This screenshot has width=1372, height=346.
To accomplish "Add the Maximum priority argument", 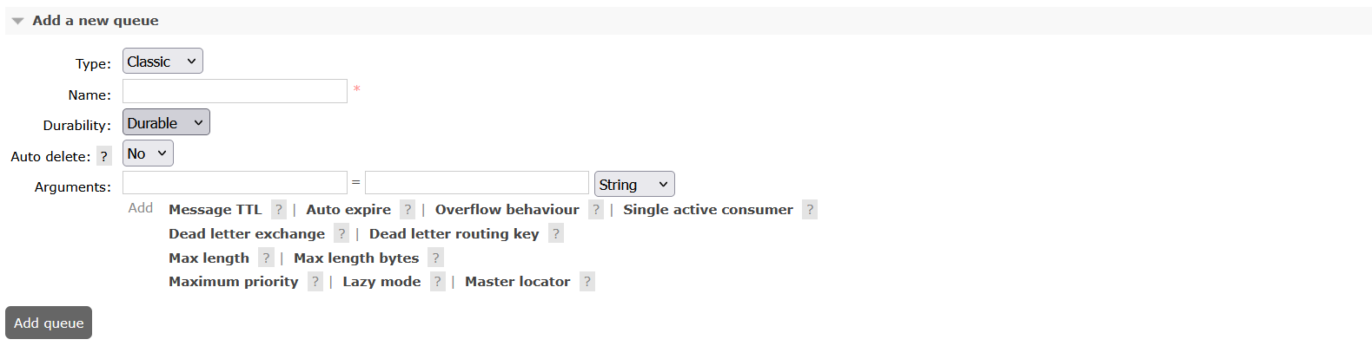I will point(234,281).
